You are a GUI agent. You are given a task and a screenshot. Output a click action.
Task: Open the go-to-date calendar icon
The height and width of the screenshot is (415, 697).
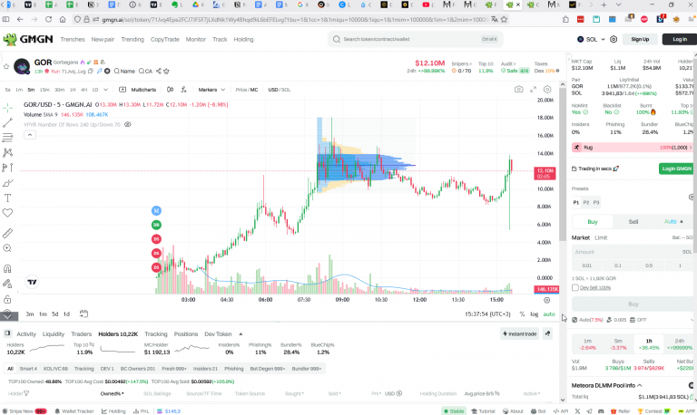(83, 314)
